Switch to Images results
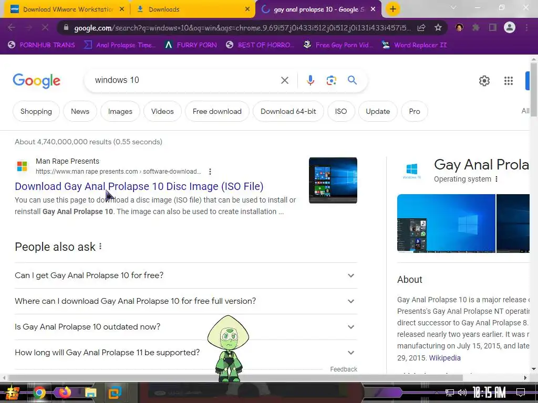This screenshot has height=403, width=538. pos(120,111)
